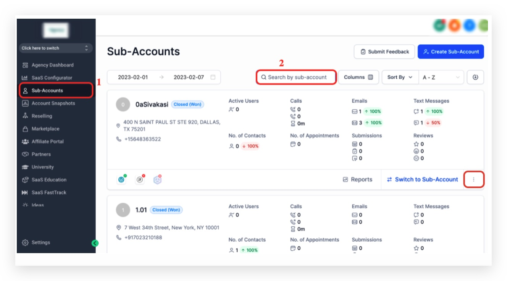Click the SaaS Configurator chart icon
Image resolution: width=507 pixels, height=281 pixels.
25,78
